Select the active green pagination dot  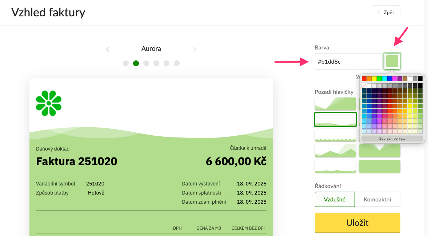[x=136, y=63]
